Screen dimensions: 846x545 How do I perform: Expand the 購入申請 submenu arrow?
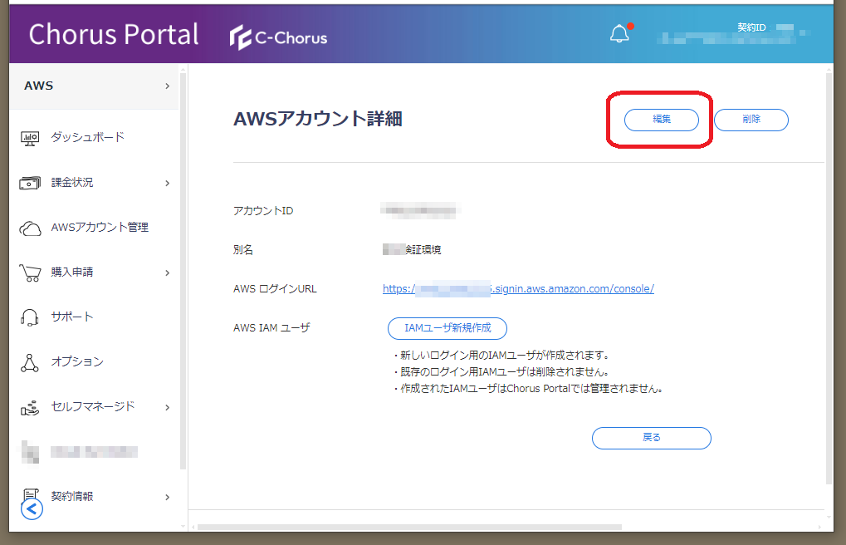click(x=167, y=272)
